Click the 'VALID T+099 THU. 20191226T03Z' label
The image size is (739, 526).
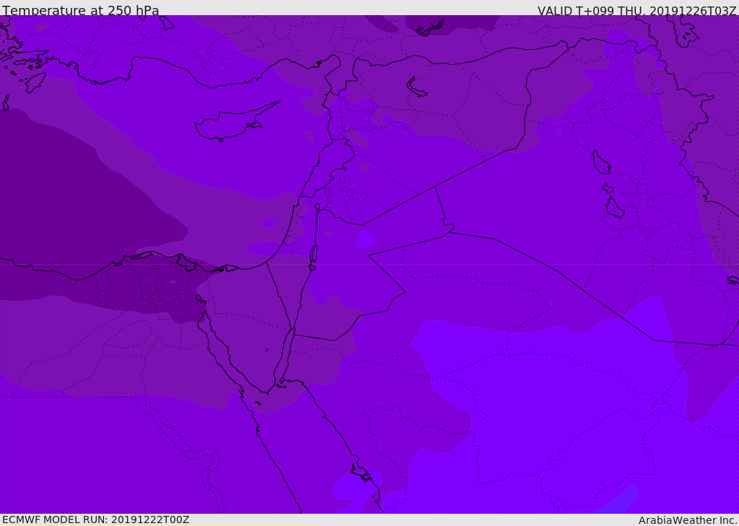click(637, 11)
